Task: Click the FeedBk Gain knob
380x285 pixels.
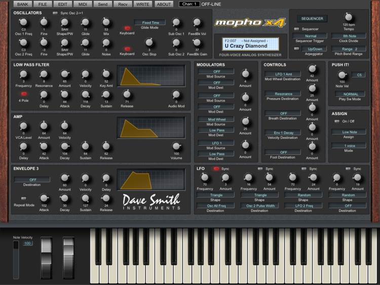Action: point(197,43)
